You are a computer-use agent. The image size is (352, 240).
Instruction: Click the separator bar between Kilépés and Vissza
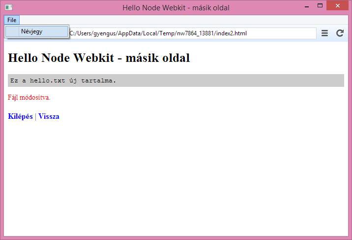[36, 116]
